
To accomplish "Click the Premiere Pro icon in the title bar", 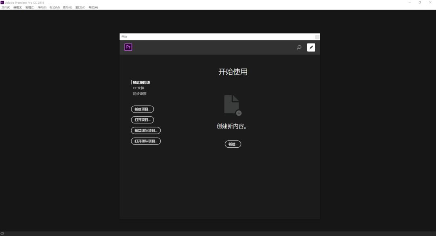I will (x=3, y=2).
